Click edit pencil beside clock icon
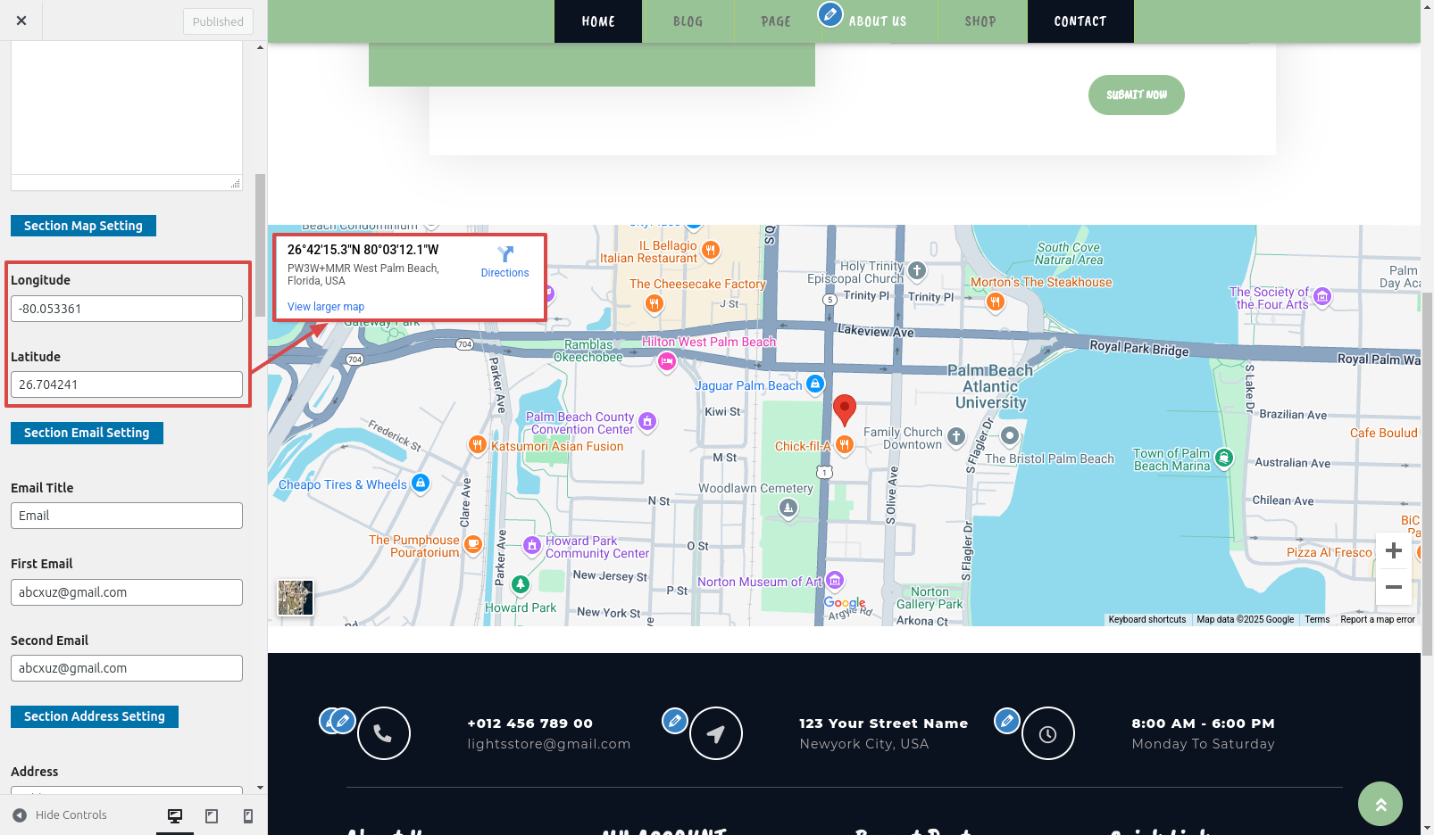The height and width of the screenshot is (835, 1434). (x=1007, y=721)
